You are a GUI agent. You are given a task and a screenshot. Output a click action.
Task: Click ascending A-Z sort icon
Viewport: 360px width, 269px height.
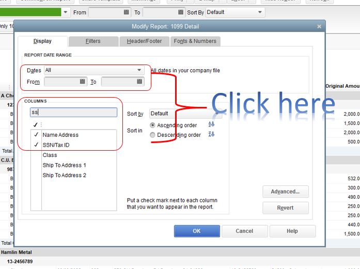tap(211, 124)
